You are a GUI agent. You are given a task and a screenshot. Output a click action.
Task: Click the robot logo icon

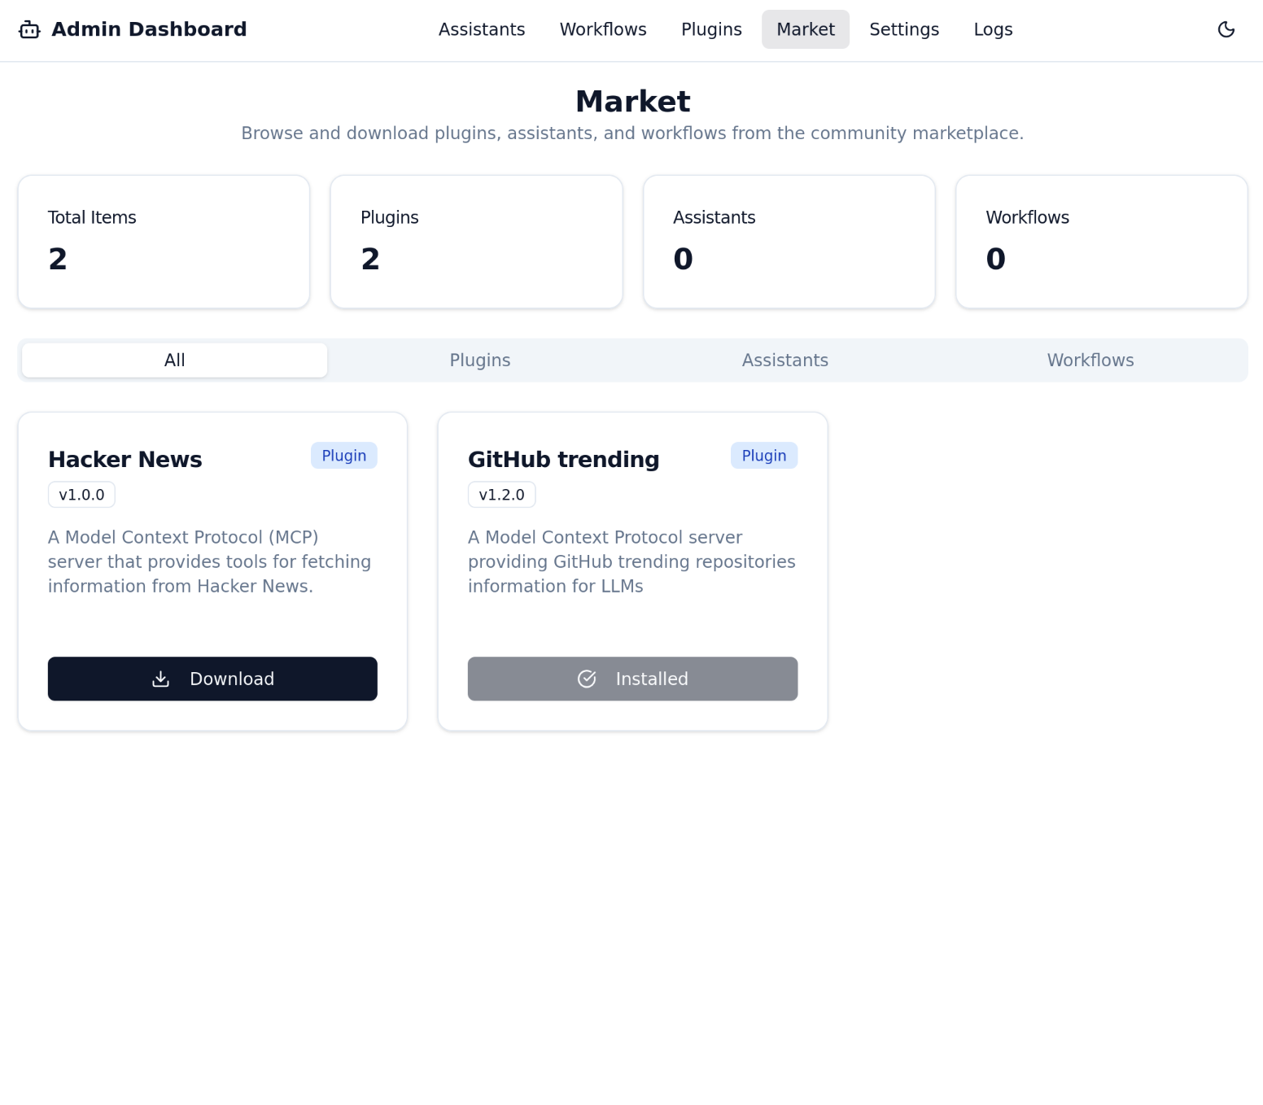tap(29, 30)
